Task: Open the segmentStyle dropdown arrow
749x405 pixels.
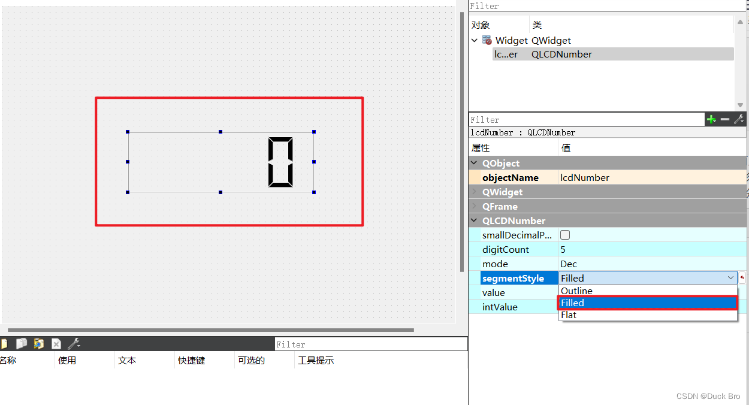Action: click(x=730, y=277)
